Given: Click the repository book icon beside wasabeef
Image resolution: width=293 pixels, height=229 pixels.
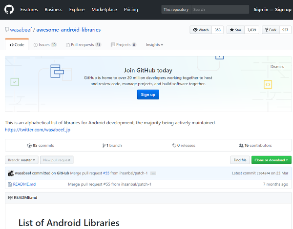Looking at the screenshot, I should click(7, 29).
